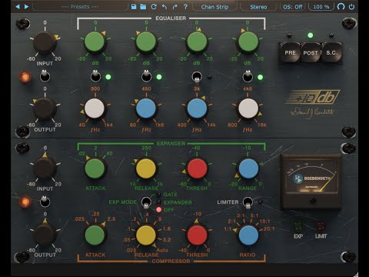Open the Stereo channel mode dropdown
Screen dimensions: 369x277
(258, 7)
